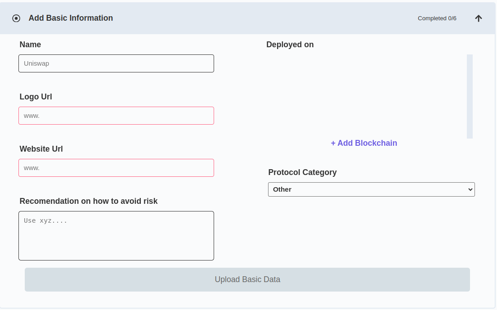Screen dimensions: 497x310
Task: Click the Add Basic Information header title
Action: tap(71, 18)
